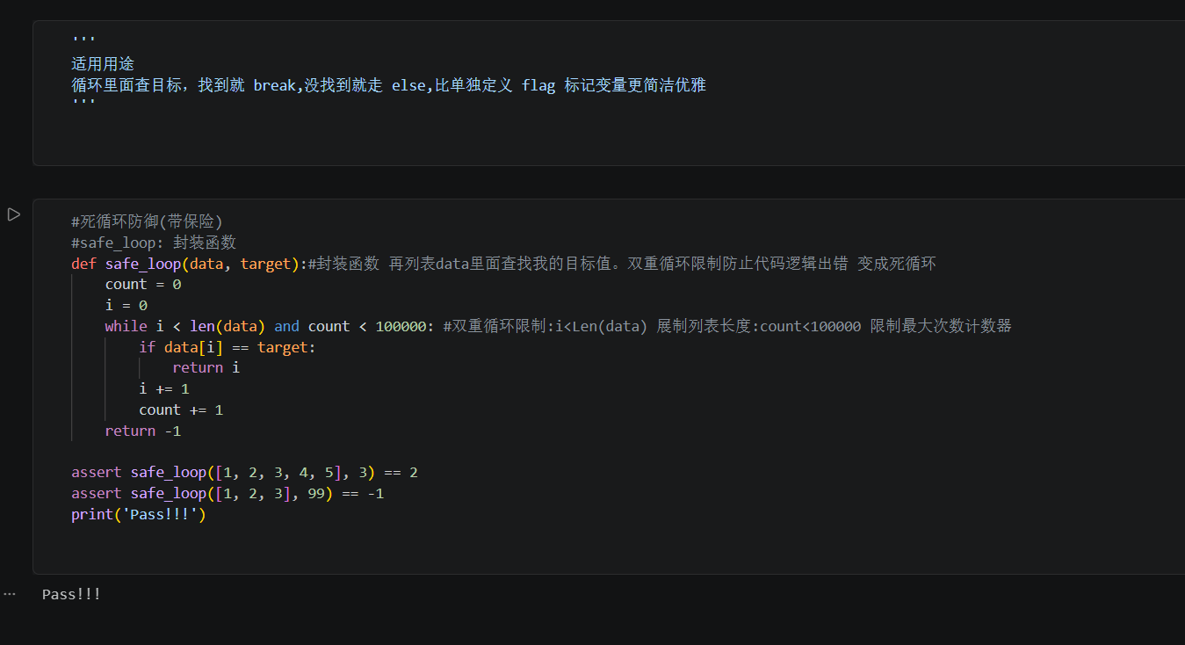Click the empty area below the print statement

point(606,549)
